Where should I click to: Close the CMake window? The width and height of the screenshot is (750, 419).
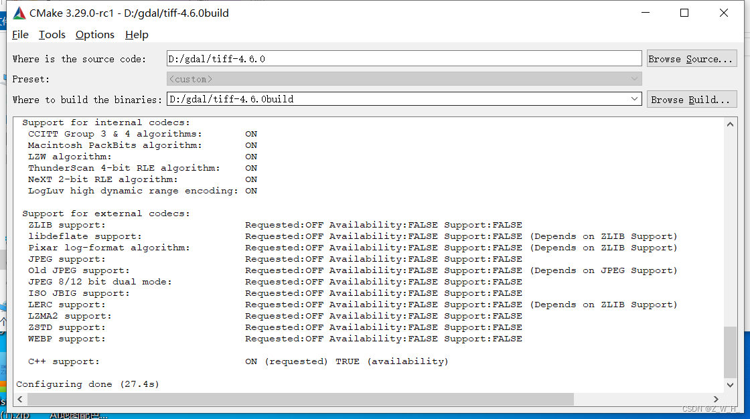tap(724, 13)
